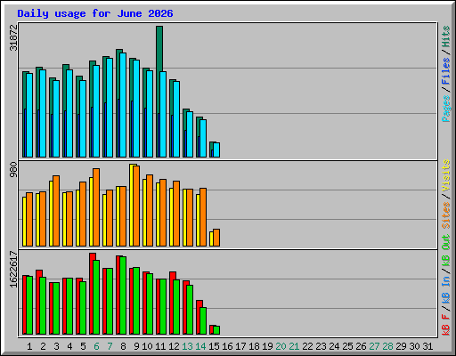
Task: Click day label 1 on the x-axis
Action: click(x=29, y=346)
